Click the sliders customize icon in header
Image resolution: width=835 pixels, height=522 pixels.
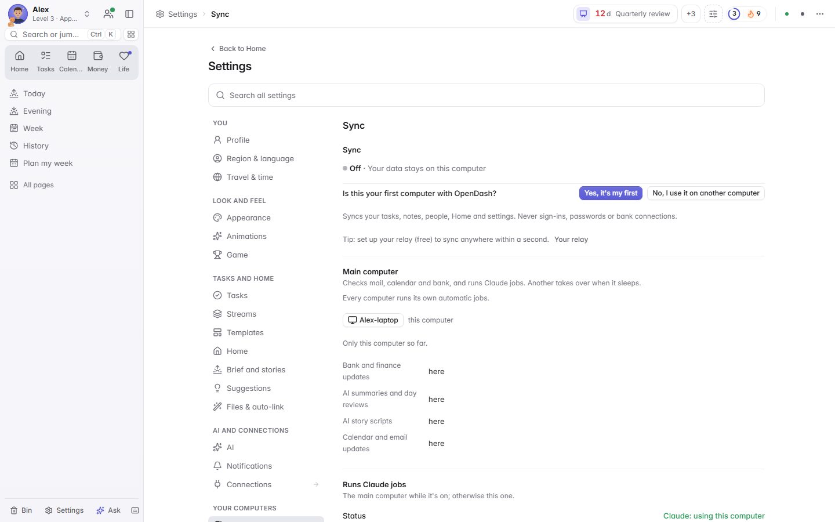713,14
